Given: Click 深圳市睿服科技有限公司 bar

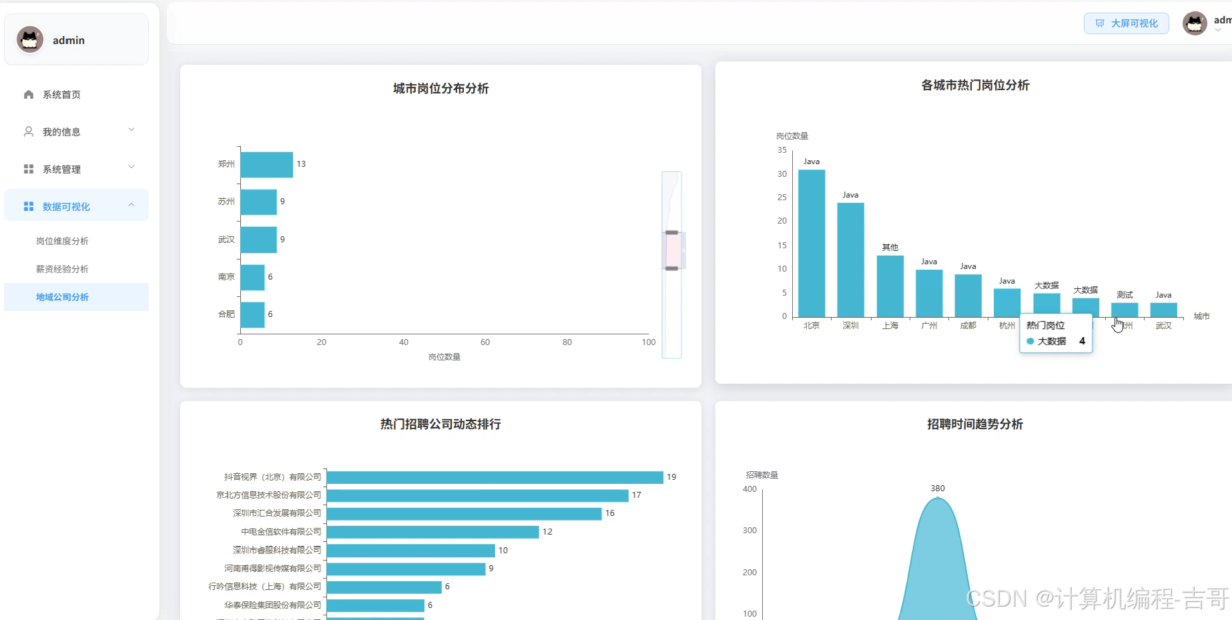Looking at the screenshot, I should click(410, 551).
